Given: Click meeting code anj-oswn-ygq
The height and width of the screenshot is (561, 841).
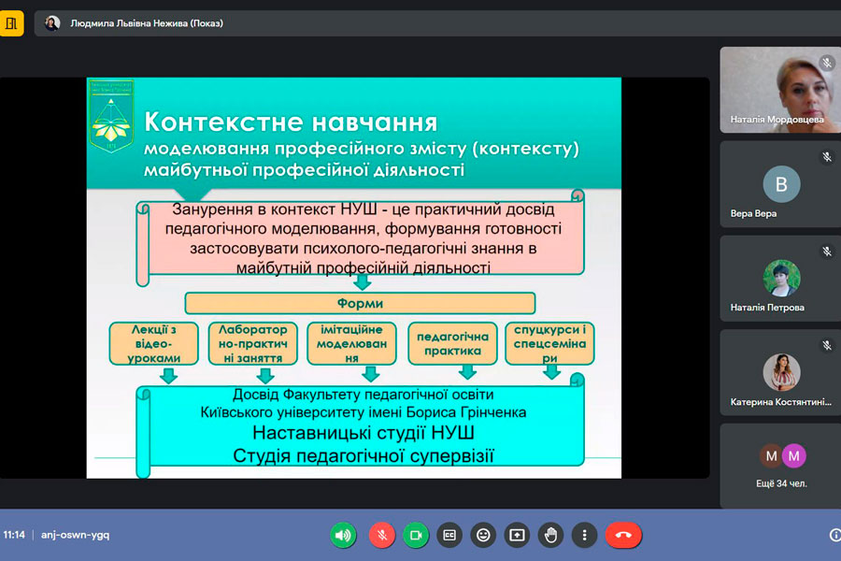Looking at the screenshot, I should click(76, 535).
